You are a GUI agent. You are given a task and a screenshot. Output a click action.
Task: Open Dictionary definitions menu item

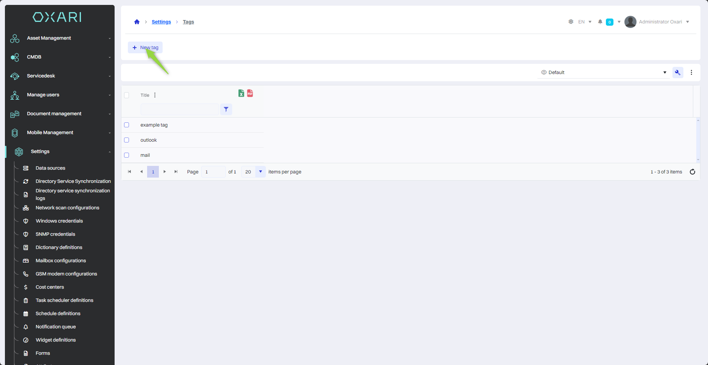click(59, 247)
